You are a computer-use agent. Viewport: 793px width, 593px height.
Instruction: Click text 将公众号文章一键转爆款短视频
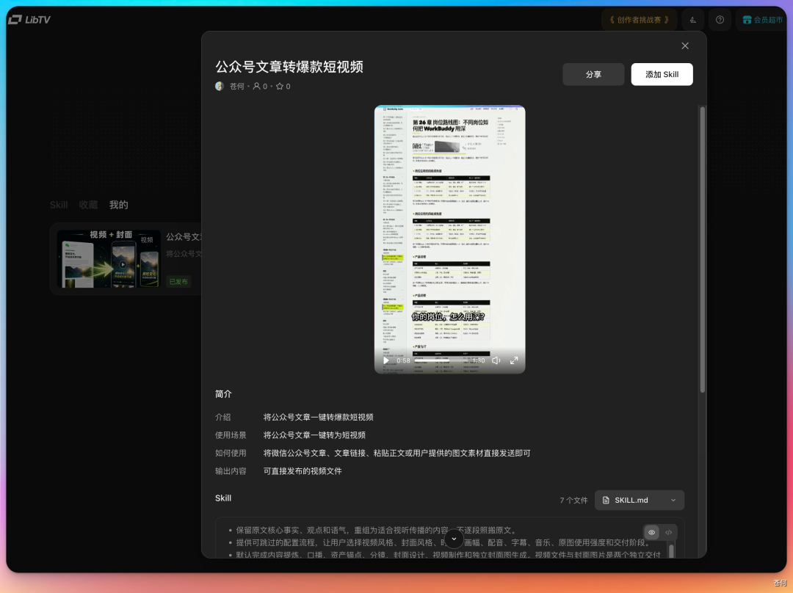pyautogui.click(x=318, y=417)
